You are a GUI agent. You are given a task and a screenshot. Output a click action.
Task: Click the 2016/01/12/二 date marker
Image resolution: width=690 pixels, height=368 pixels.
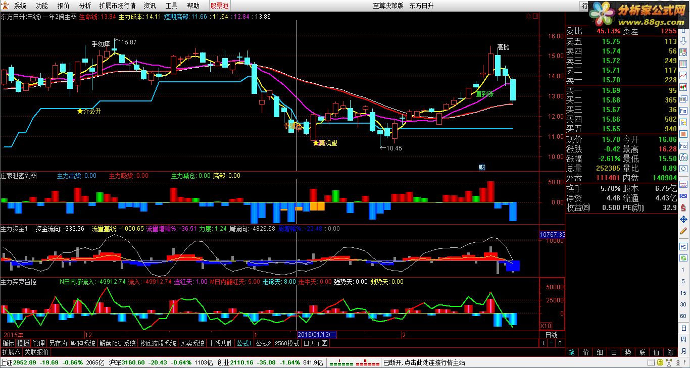pos(317,335)
